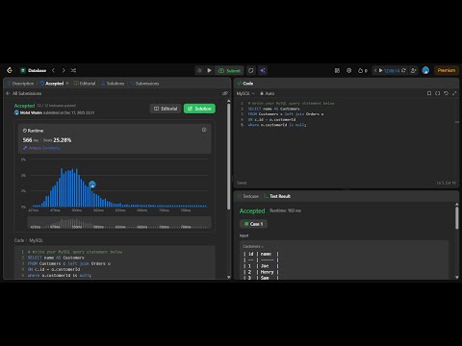
Task: Expand the editor to fullscreen icon
Action: click(454, 93)
